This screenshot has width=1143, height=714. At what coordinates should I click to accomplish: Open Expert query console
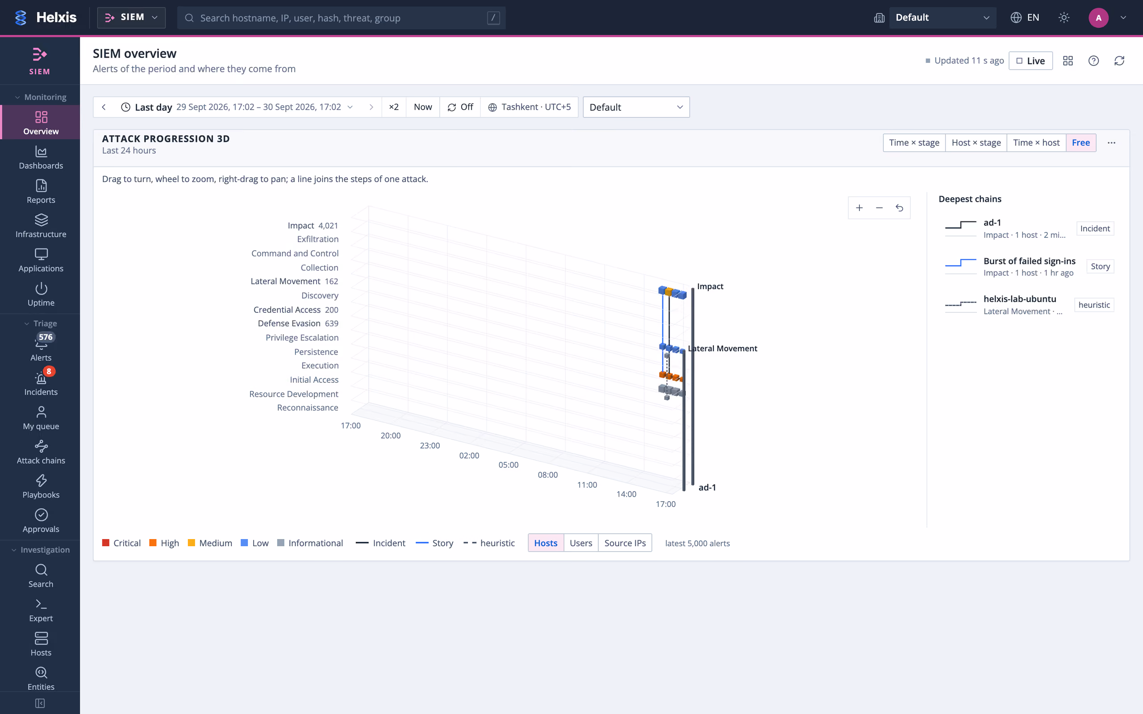pyautogui.click(x=41, y=610)
